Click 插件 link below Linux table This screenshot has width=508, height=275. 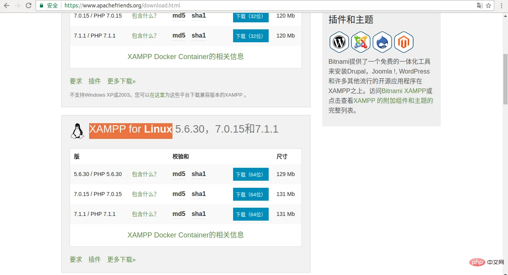[x=95, y=260]
